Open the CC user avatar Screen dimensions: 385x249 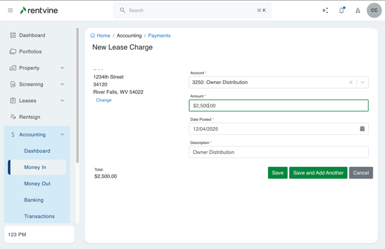coord(374,11)
